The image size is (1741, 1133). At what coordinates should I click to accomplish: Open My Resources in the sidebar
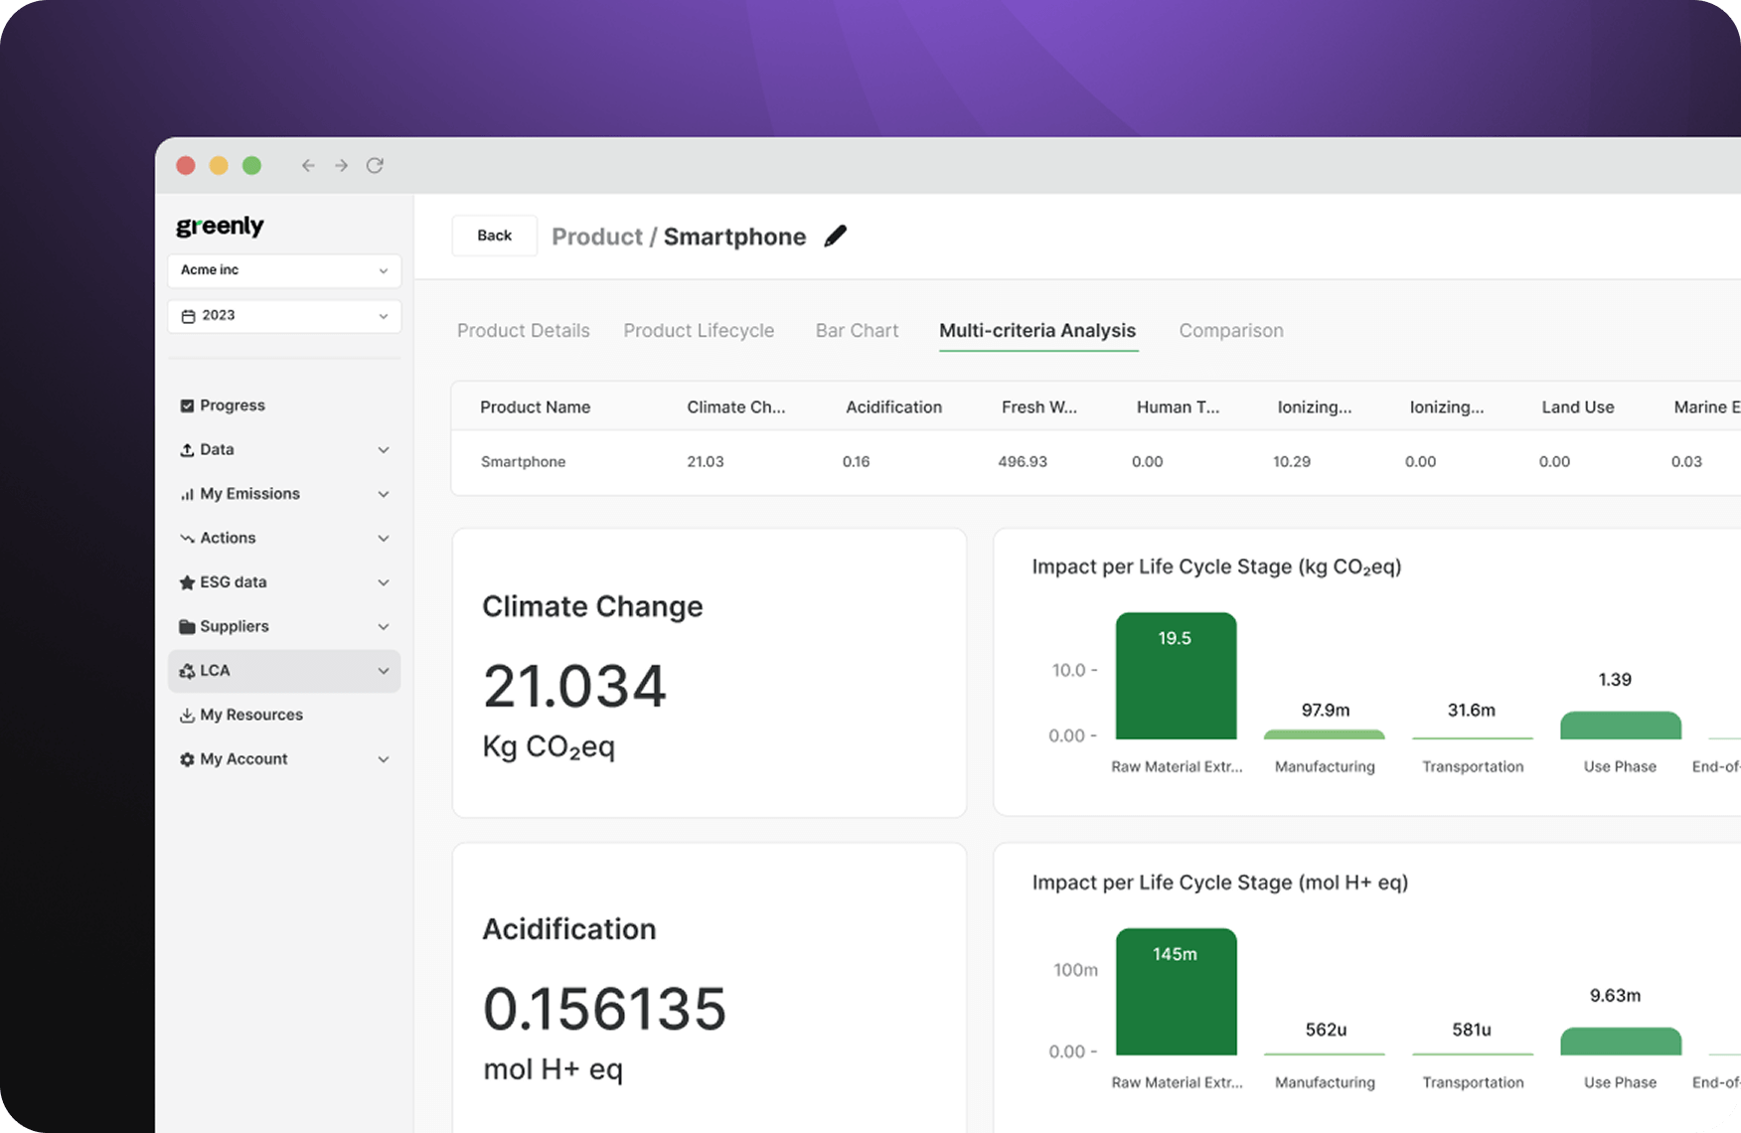[250, 715]
